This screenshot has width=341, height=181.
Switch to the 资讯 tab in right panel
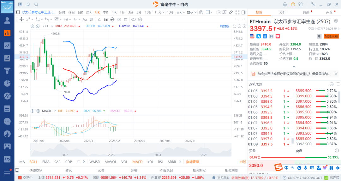(306, 12)
